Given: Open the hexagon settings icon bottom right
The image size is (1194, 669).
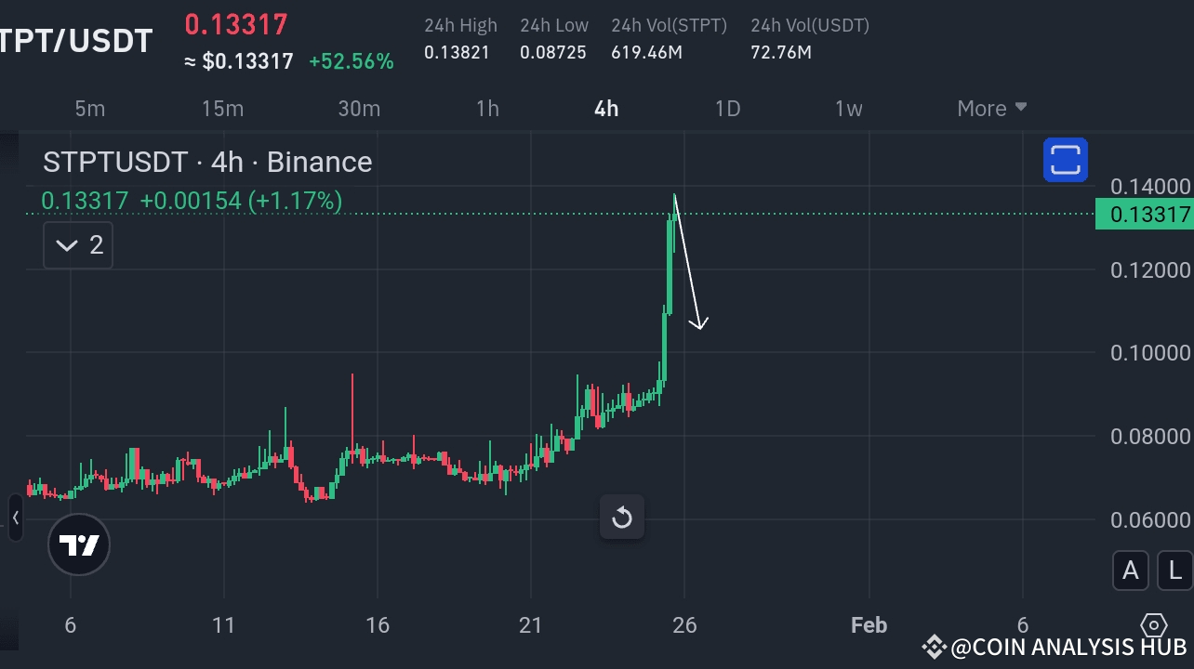Looking at the screenshot, I should click(1154, 625).
